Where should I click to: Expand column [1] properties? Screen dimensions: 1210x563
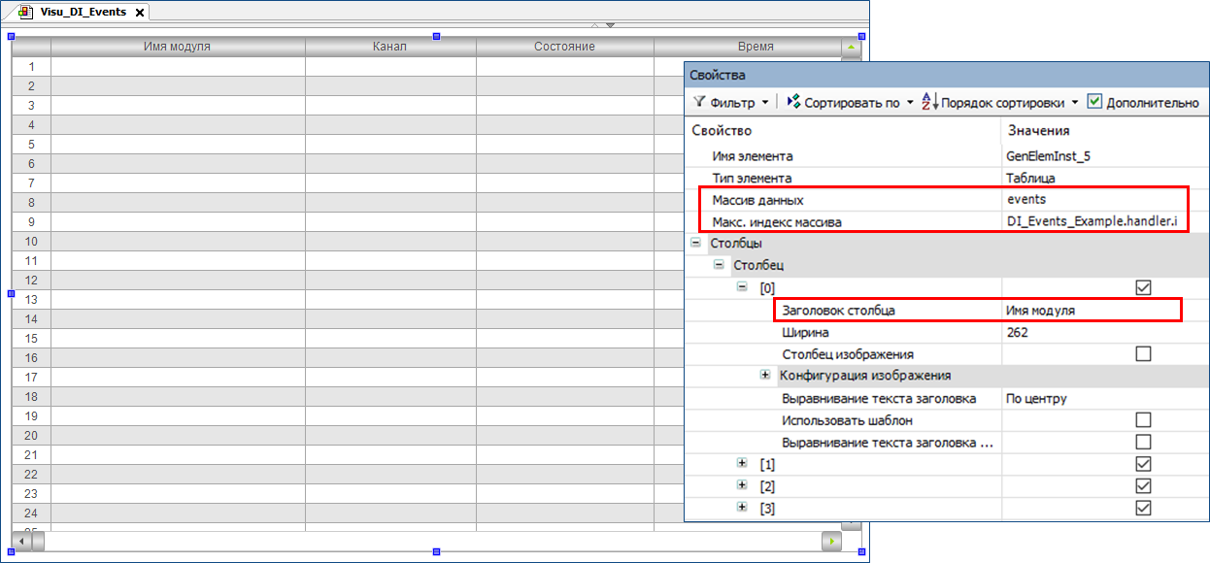pyautogui.click(x=742, y=464)
